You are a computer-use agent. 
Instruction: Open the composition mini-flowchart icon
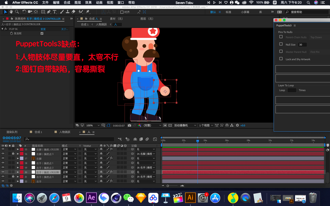point(120,139)
